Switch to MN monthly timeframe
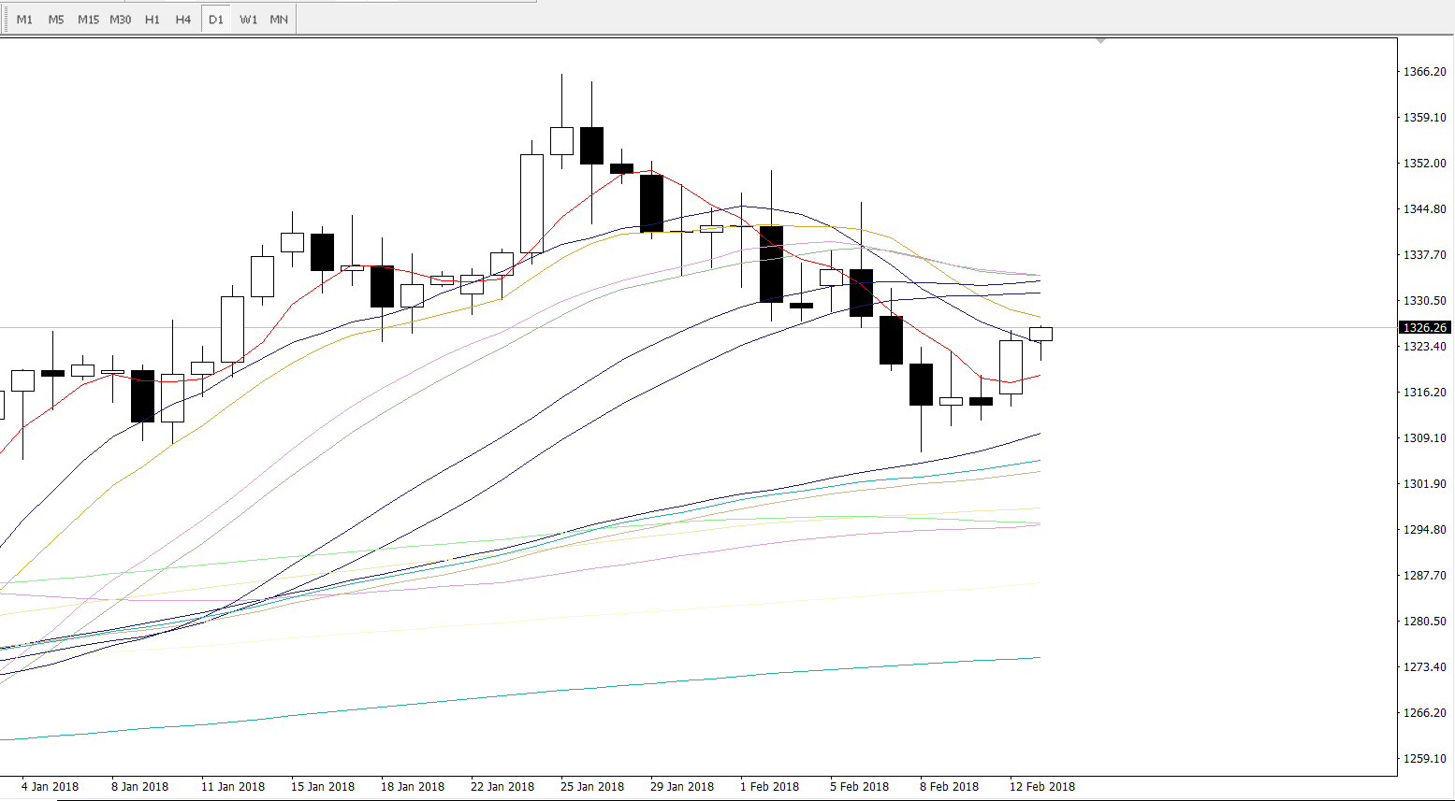The width and height of the screenshot is (1455, 801). (279, 20)
